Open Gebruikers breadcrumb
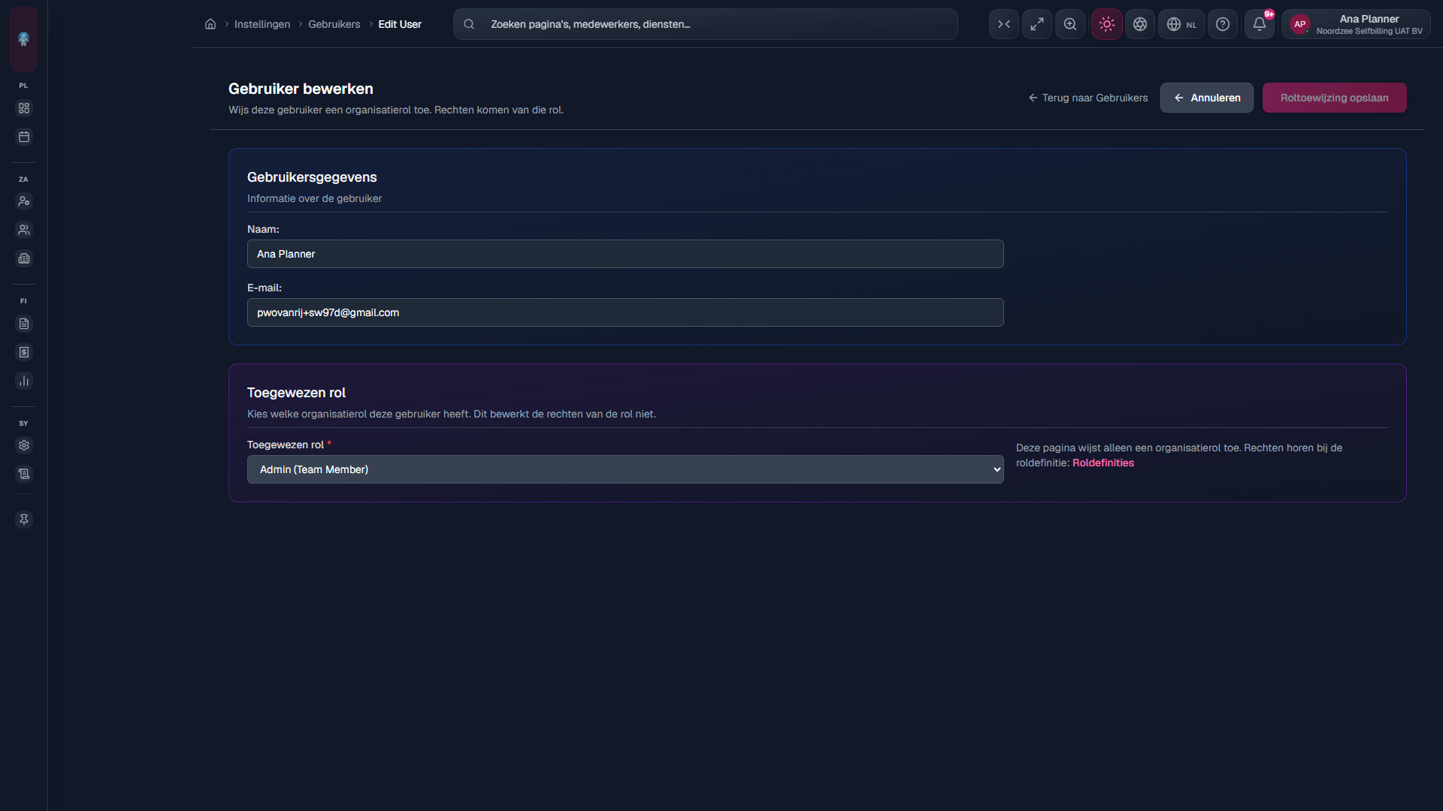 [x=334, y=24]
